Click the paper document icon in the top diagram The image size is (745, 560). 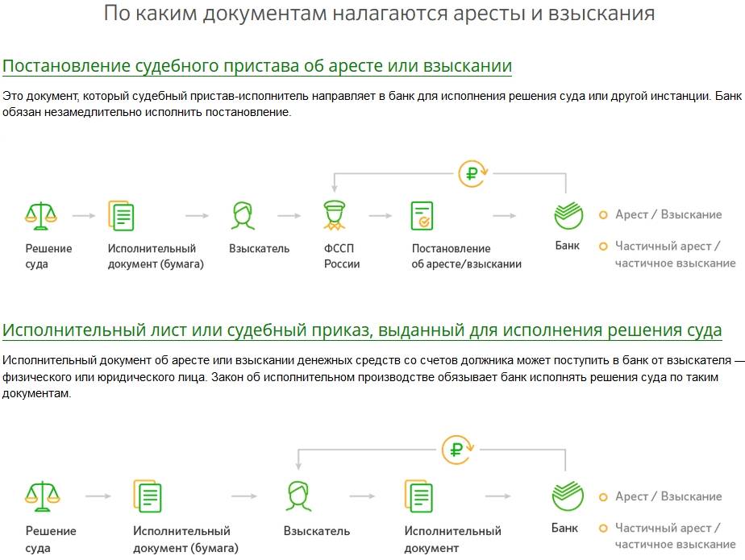pos(121,215)
